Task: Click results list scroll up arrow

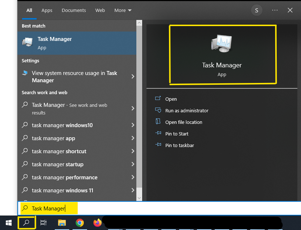Action: (139, 23)
